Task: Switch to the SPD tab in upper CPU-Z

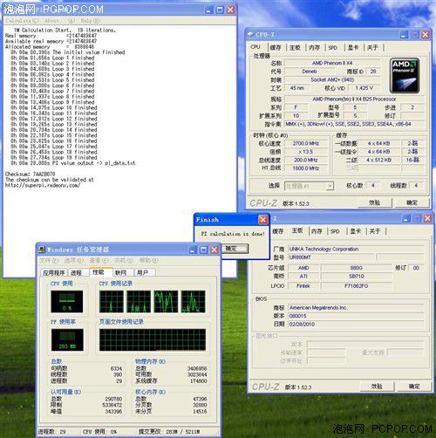Action: (333, 48)
